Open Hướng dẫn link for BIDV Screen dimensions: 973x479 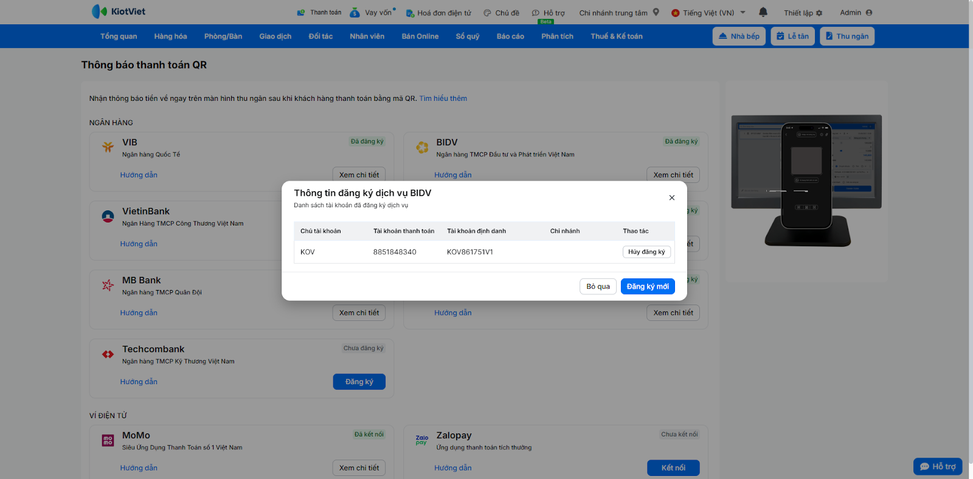pyautogui.click(x=453, y=175)
